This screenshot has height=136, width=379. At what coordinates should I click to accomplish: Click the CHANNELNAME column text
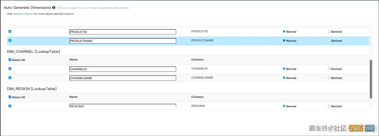tap(202, 78)
